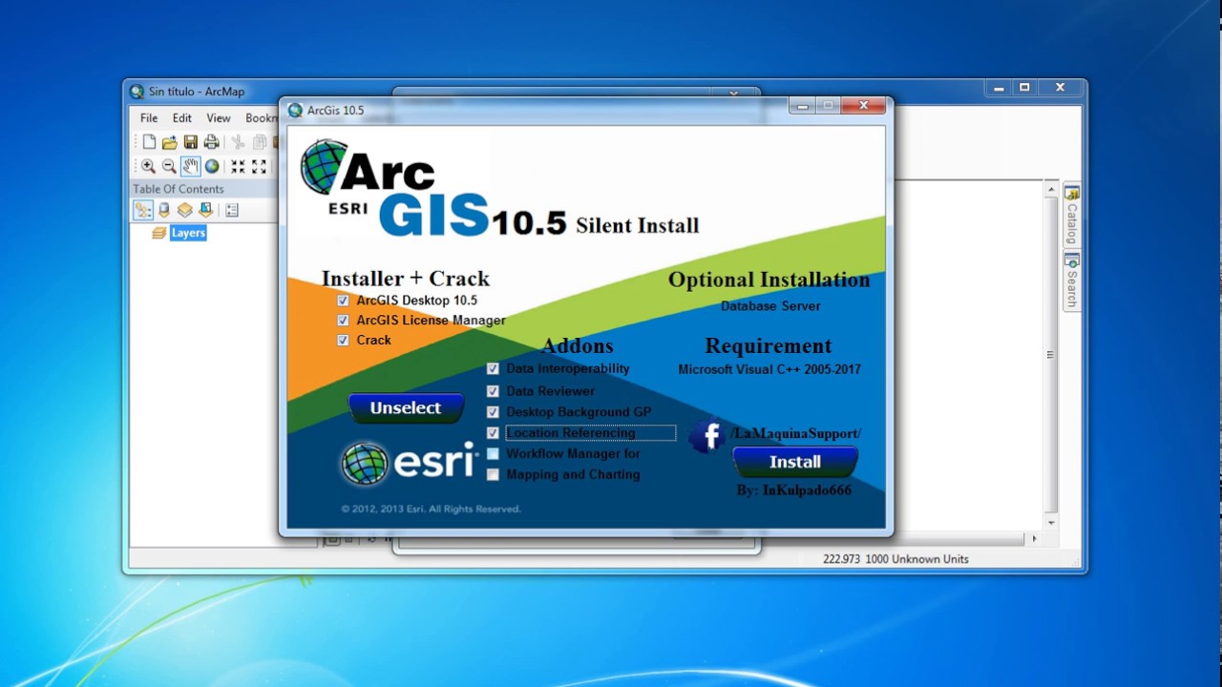Click the ArcMap vertical scrollbar down arrow
The height and width of the screenshot is (687, 1222).
pos(1051,523)
